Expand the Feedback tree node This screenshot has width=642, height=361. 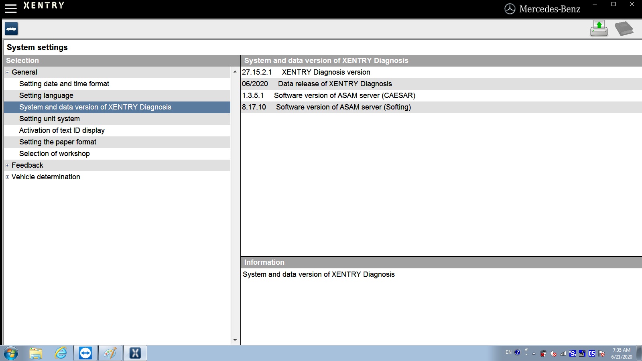pyautogui.click(x=7, y=165)
